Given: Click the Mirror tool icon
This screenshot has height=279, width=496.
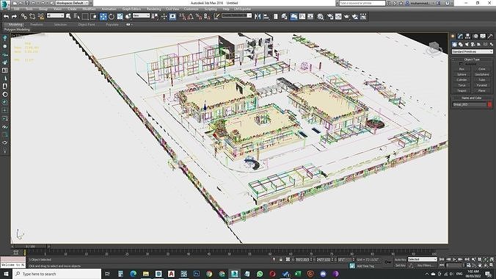Looking at the screenshot, I should (x=258, y=16).
